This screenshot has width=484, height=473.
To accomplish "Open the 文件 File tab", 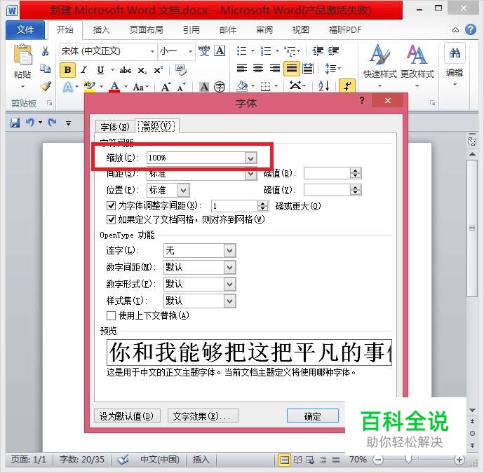I will [25, 30].
